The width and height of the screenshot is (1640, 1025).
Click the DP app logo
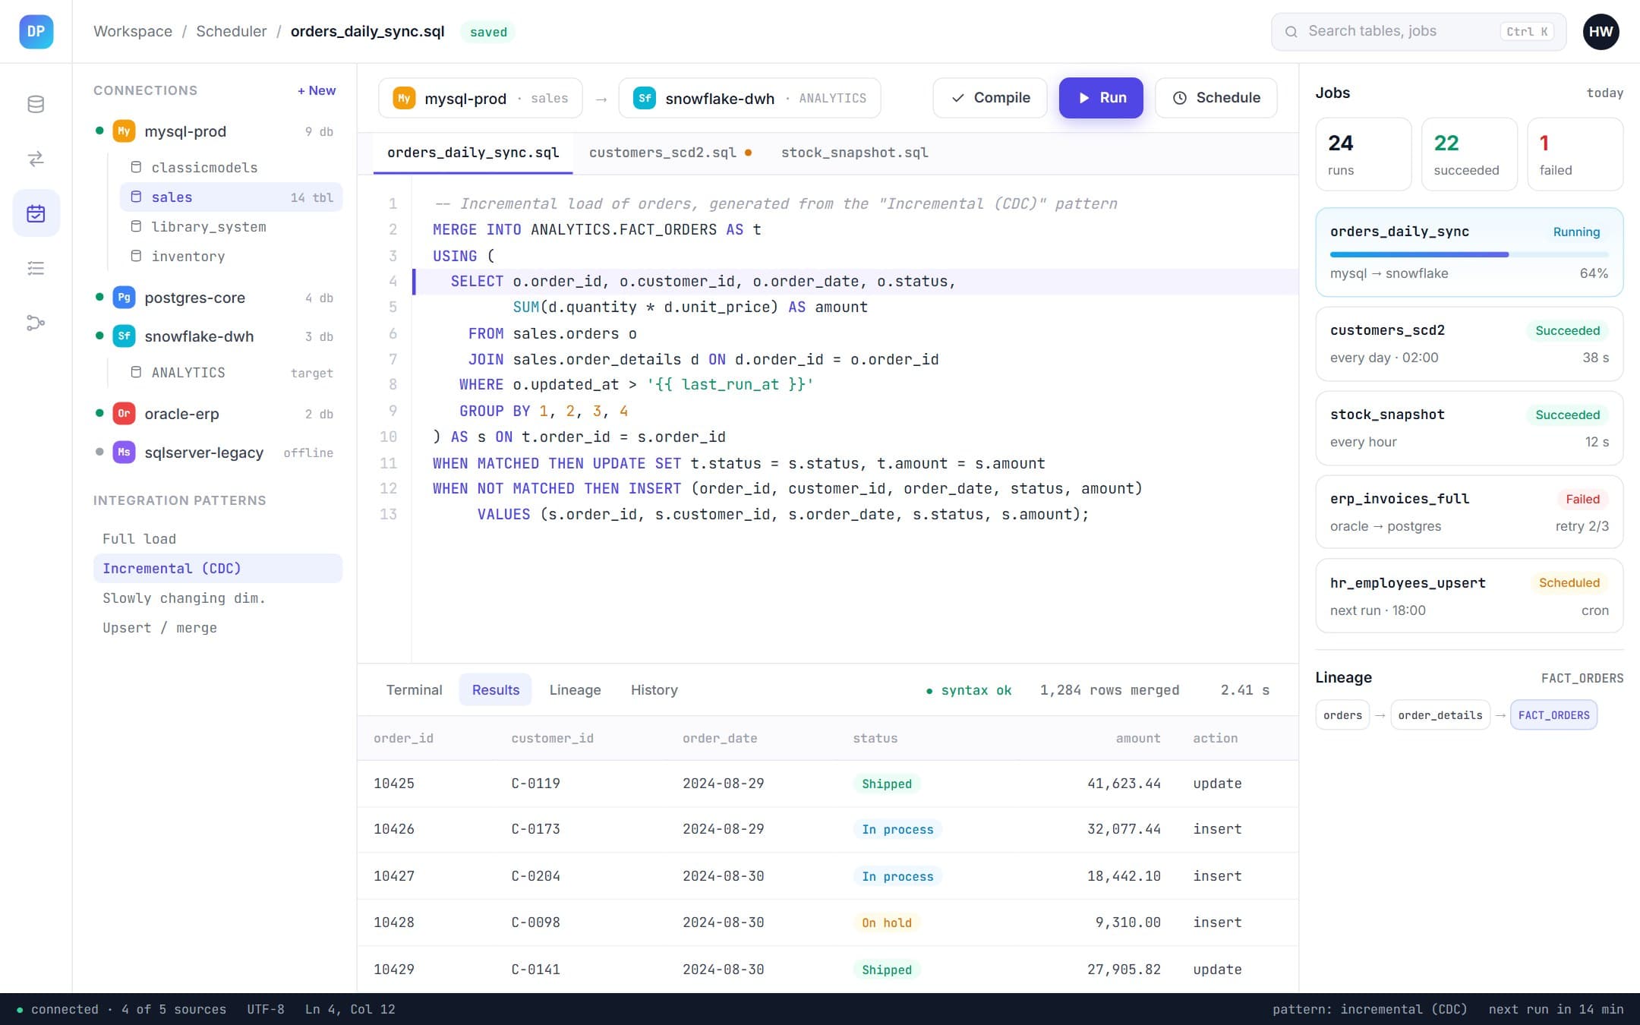point(36,31)
